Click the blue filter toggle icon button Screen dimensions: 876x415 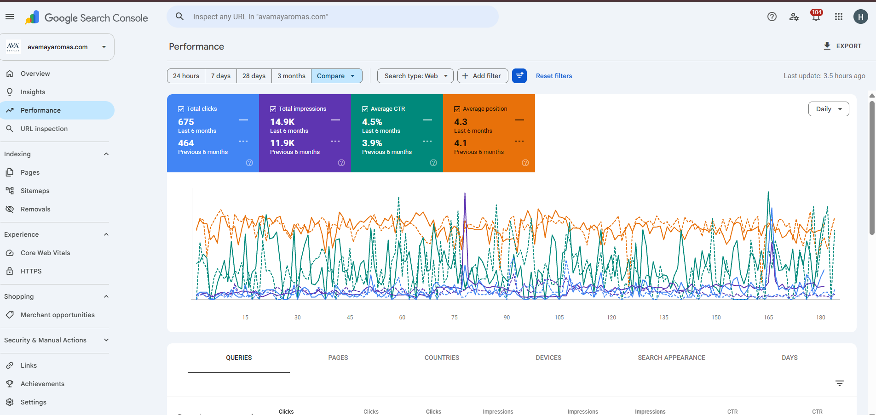pyautogui.click(x=519, y=76)
